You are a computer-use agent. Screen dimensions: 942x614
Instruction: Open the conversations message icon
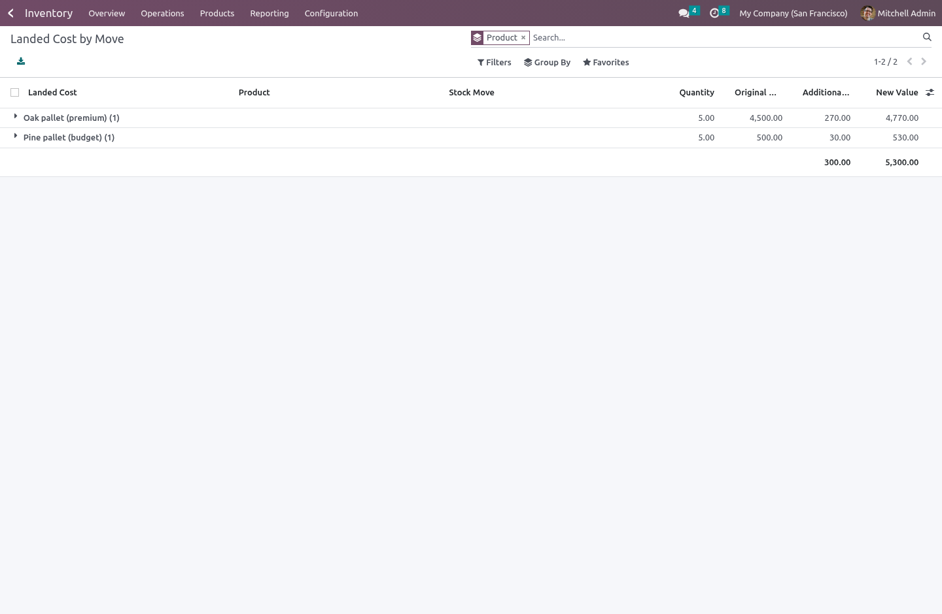(684, 13)
